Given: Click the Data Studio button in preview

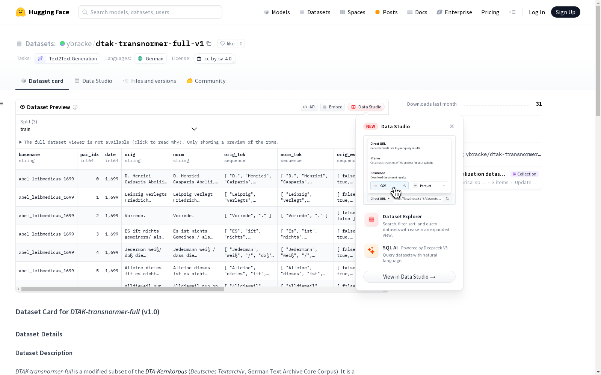Looking at the screenshot, I should click(x=366, y=107).
